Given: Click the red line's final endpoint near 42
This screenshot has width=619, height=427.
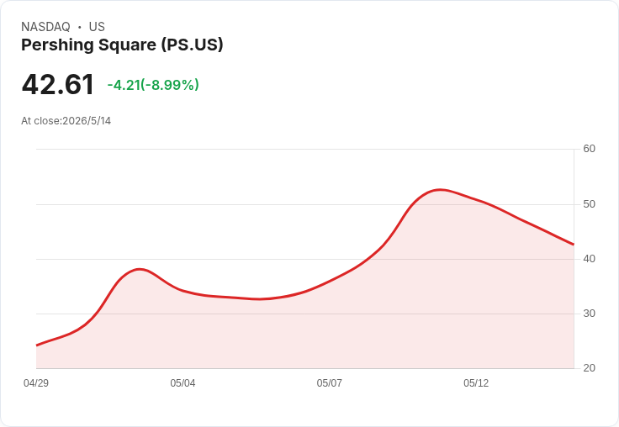Looking at the screenshot, I should [x=573, y=245].
